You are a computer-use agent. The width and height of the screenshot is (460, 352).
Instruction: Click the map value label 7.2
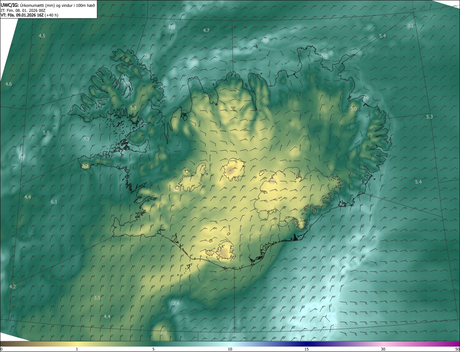click(x=410, y=26)
